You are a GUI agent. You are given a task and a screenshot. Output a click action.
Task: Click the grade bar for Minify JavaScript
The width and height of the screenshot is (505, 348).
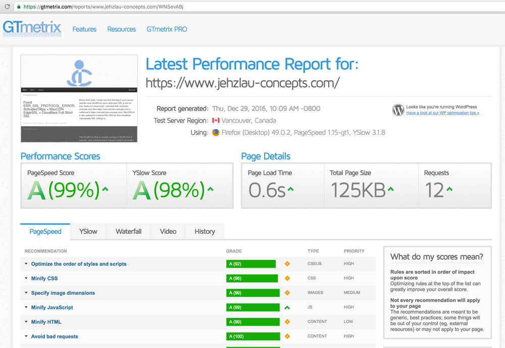point(252,307)
